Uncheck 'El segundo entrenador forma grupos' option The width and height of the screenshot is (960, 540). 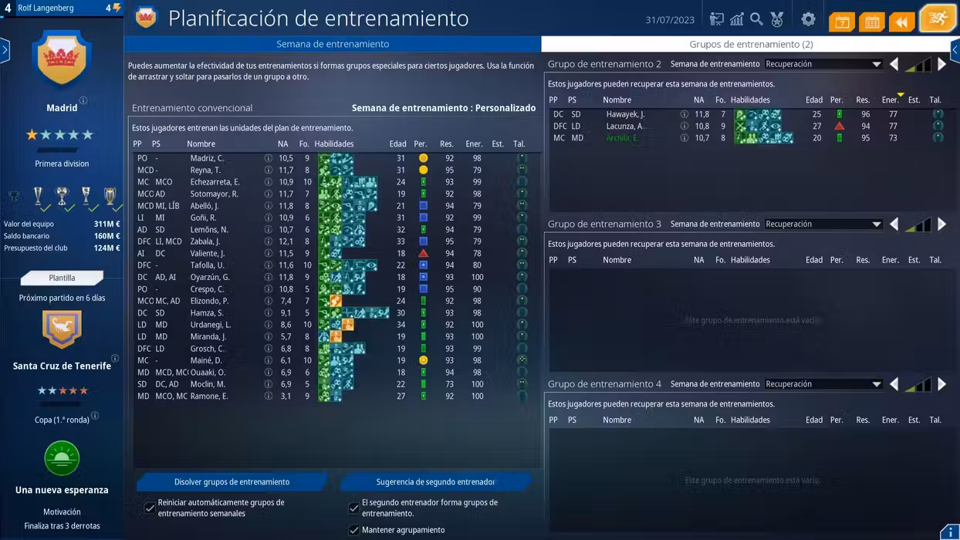tap(353, 508)
